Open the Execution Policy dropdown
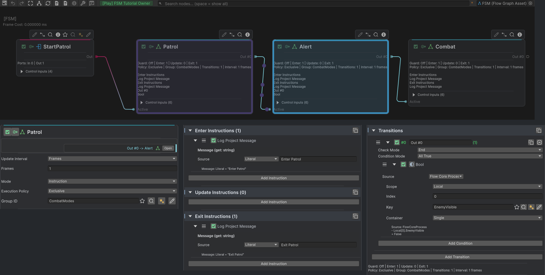The height and width of the screenshot is (275, 545). (112, 191)
